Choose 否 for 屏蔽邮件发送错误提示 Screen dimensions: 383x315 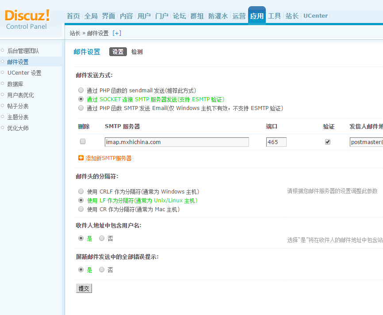click(101, 269)
